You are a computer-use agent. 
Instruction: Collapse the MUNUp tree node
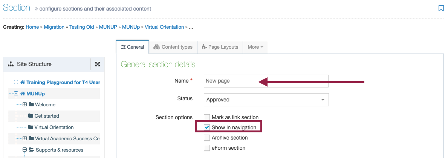pos(16,94)
